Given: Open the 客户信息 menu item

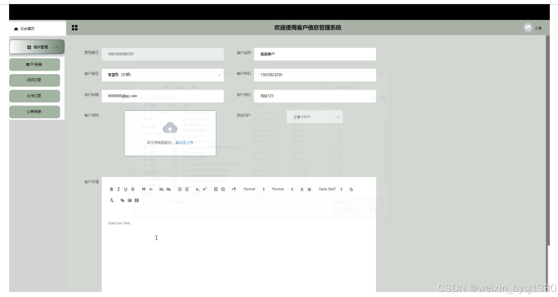Looking at the screenshot, I should point(35,65).
